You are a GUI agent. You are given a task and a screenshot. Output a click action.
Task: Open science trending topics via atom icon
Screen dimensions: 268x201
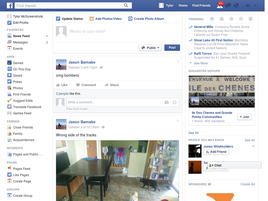point(231,19)
